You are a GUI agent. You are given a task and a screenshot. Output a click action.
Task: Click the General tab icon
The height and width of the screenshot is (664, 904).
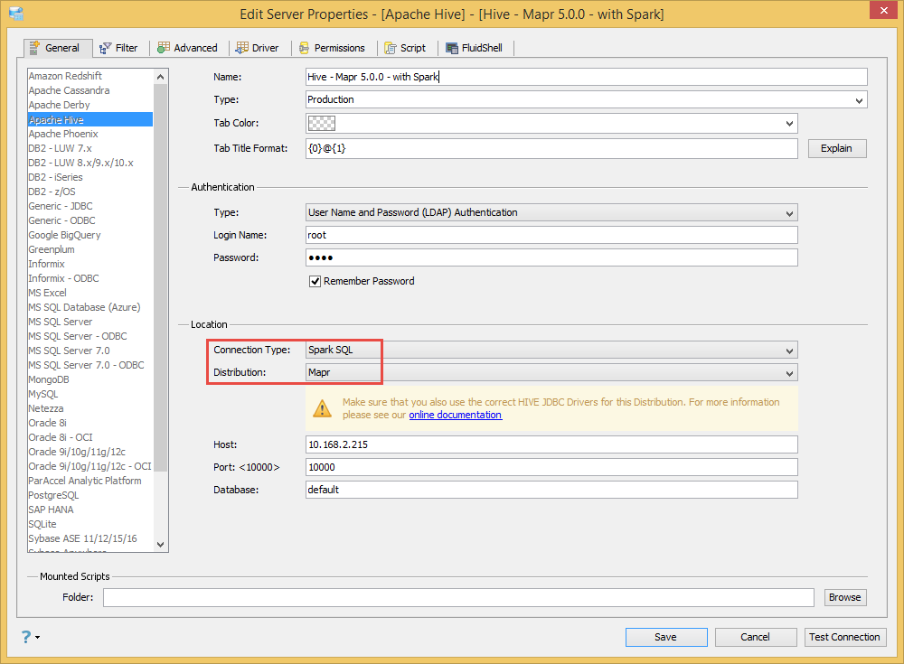coord(34,48)
